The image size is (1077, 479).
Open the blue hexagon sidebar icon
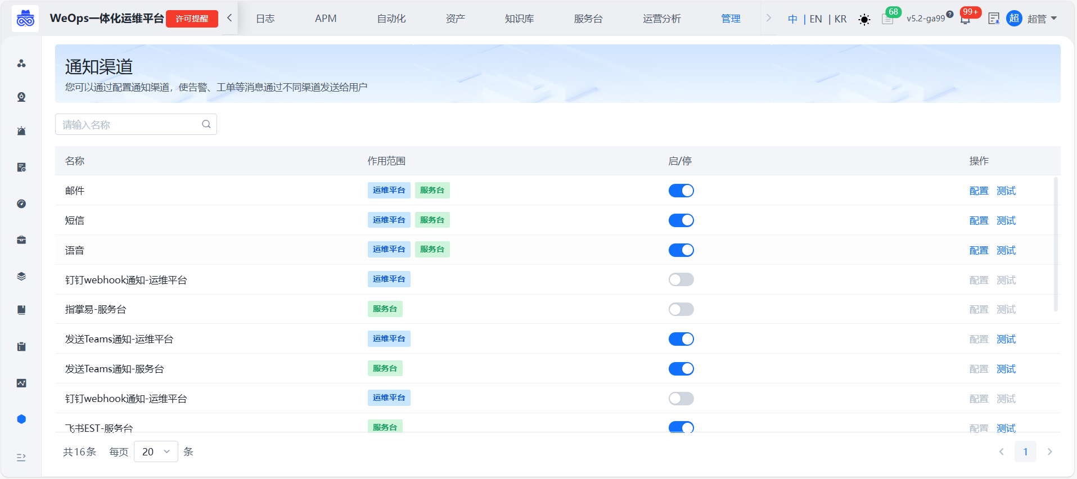click(x=21, y=419)
